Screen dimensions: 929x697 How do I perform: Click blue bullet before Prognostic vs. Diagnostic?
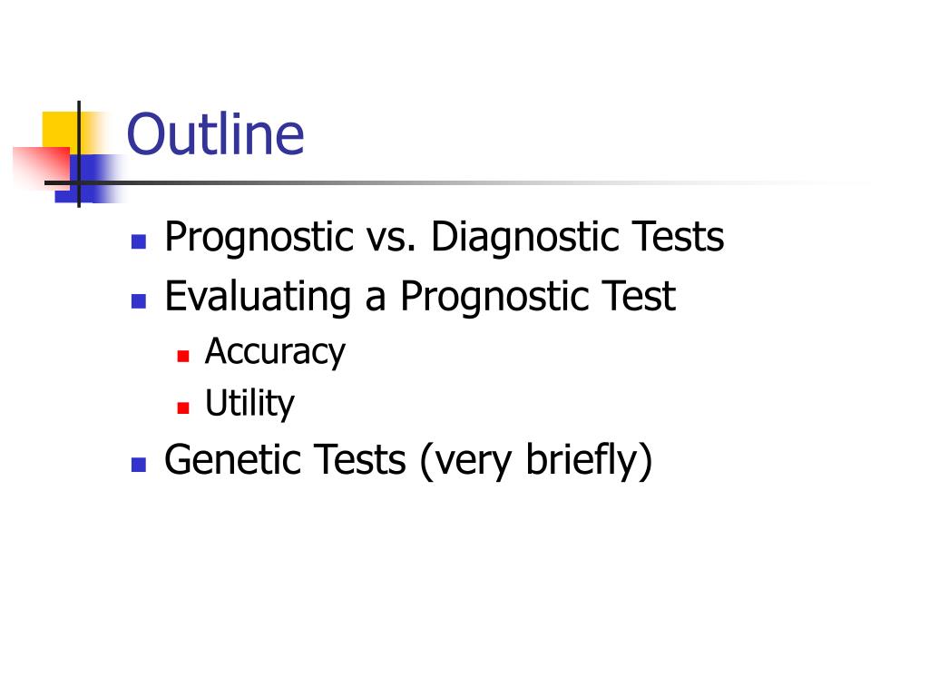(x=139, y=241)
